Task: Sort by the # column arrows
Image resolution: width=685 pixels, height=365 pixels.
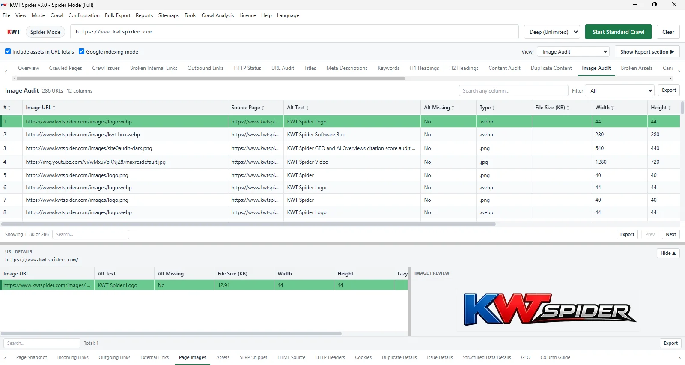Action: [x=9, y=108]
